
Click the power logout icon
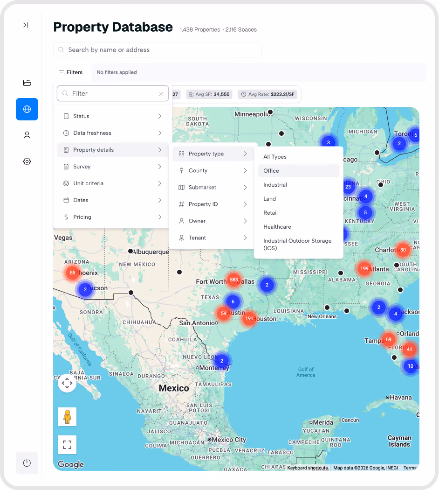(27, 463)
